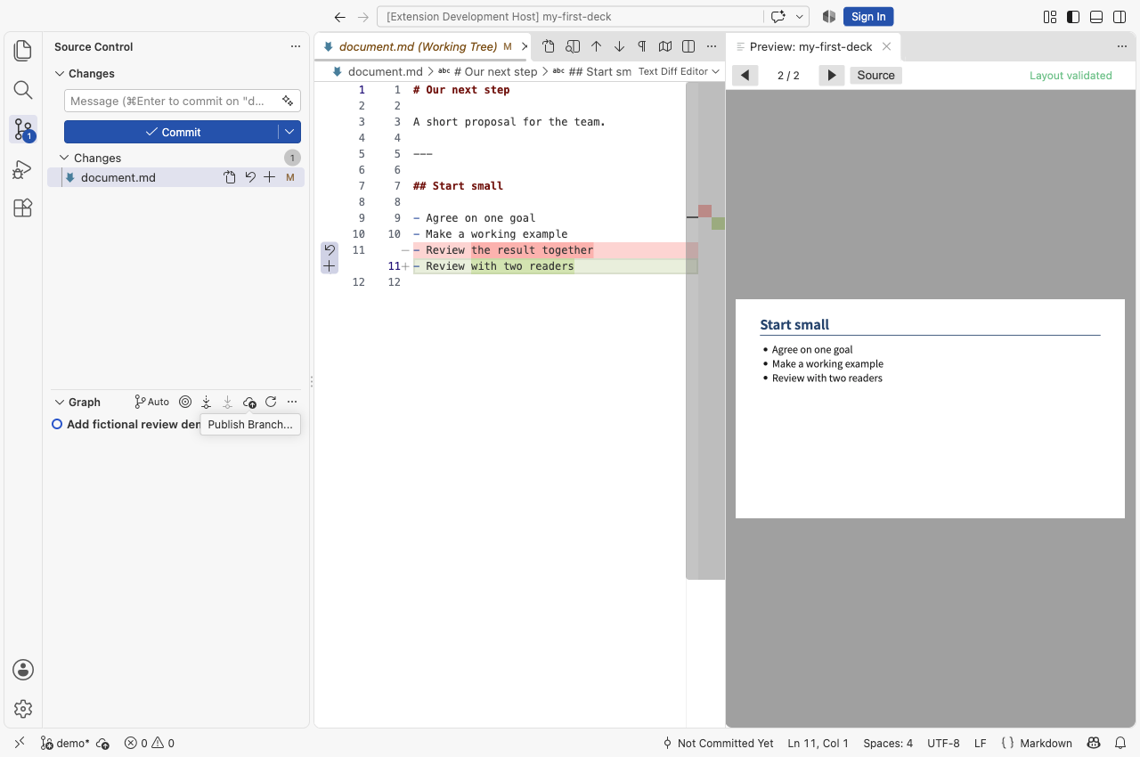1140x757 pixels.
Task: Open the chat dropdown arrow in title bar
Action: (x=800, y=17)
